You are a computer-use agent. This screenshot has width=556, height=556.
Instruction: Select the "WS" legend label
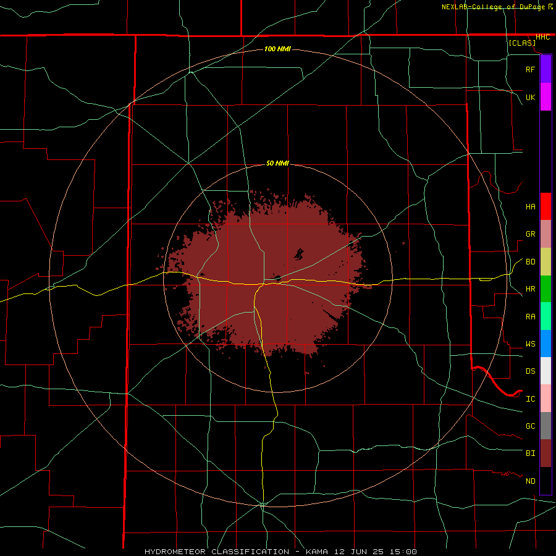point(530,344)
